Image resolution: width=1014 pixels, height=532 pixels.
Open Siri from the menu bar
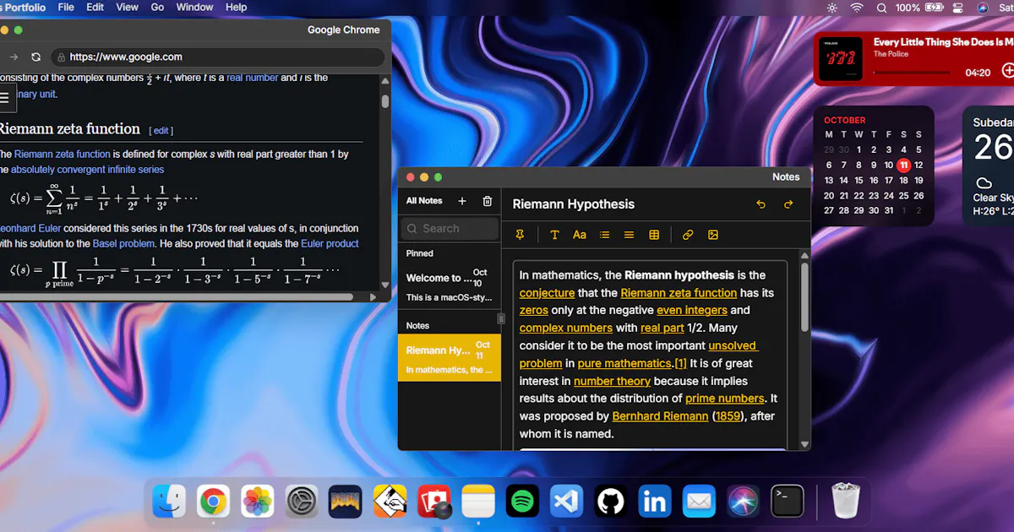(983, 8)
